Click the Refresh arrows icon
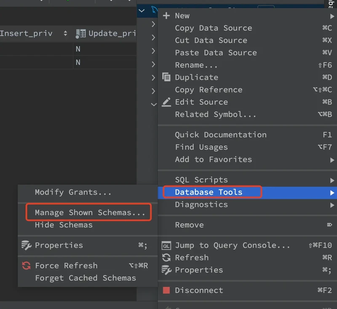Image resolution: width=337 pixels, height=309 pixels. [x=166, y=258]
